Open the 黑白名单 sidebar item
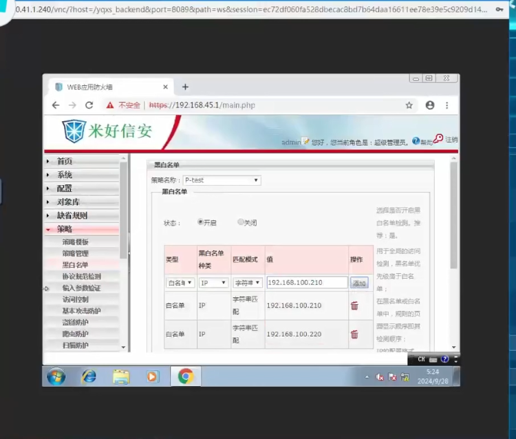The width and height of the screenshot is (516, 439). click(75, 265)
